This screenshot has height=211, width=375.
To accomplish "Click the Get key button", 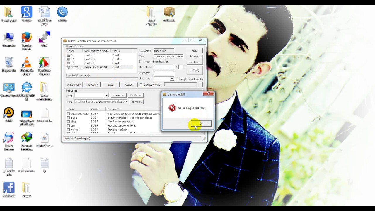I will (x=194, y=62).
